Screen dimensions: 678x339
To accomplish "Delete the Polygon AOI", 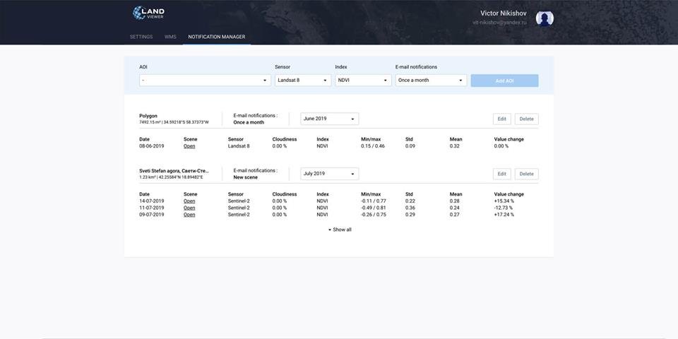I will click(x=526, y=119).
